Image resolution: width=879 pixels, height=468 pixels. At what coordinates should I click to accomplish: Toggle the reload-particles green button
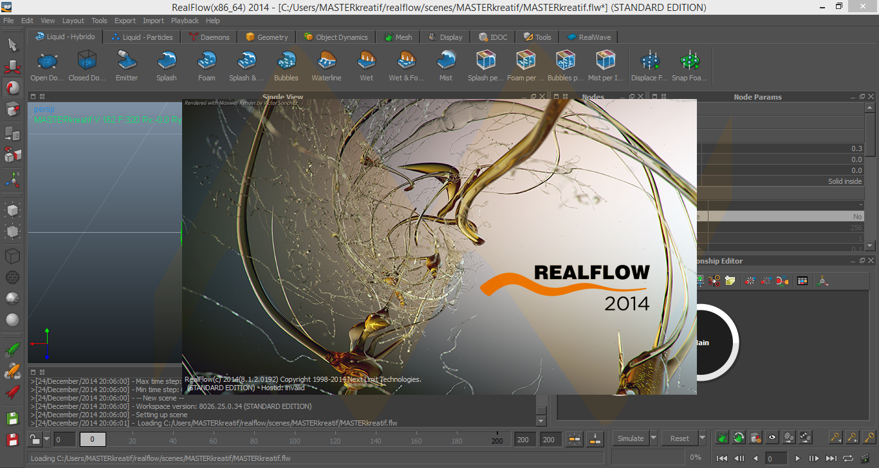point(739,438)
